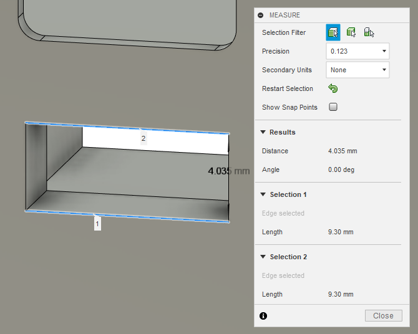Collapse the Selection 2 section

click(x=263, y=257)
